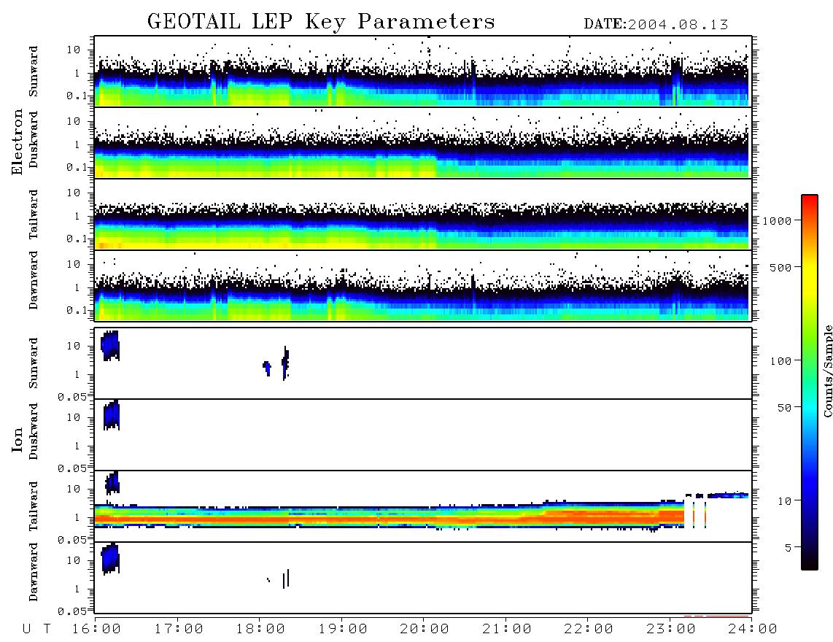The width and height of the screenshot is (833, 642).
Task: Click the Electron Duskward spectrogram panel
Action: (423, 142)
